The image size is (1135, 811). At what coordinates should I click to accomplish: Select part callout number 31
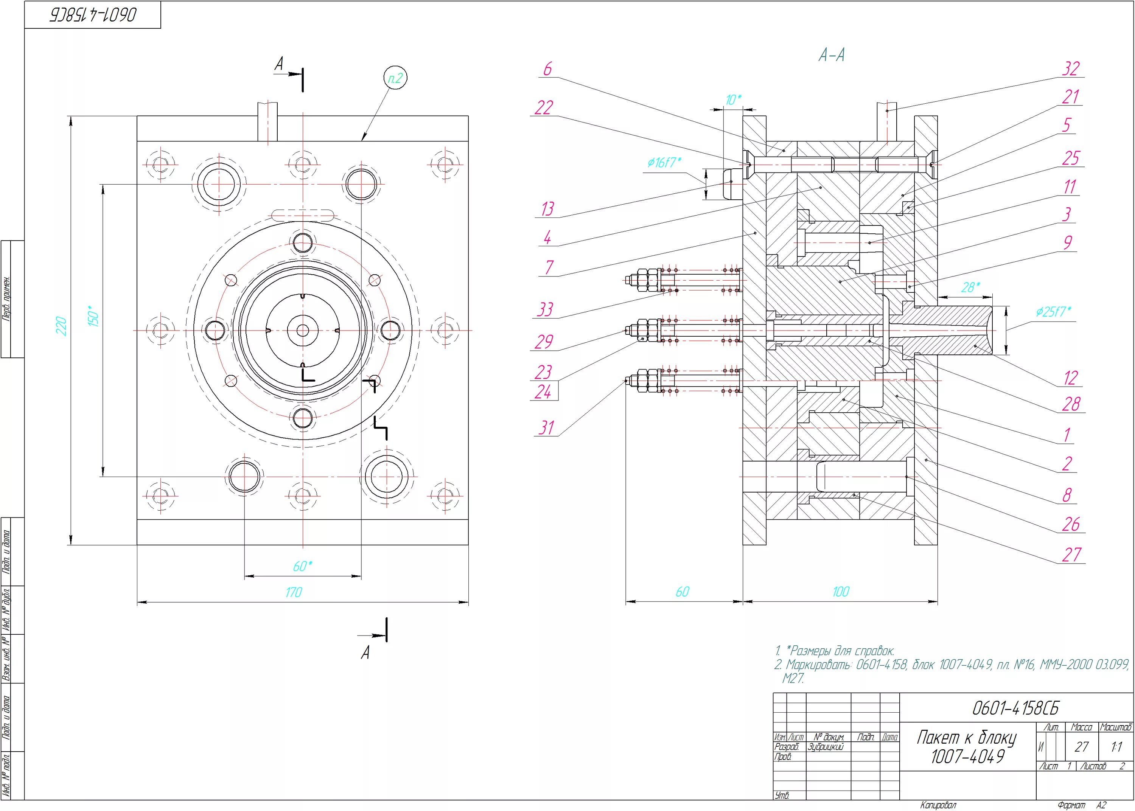(546, 427)
